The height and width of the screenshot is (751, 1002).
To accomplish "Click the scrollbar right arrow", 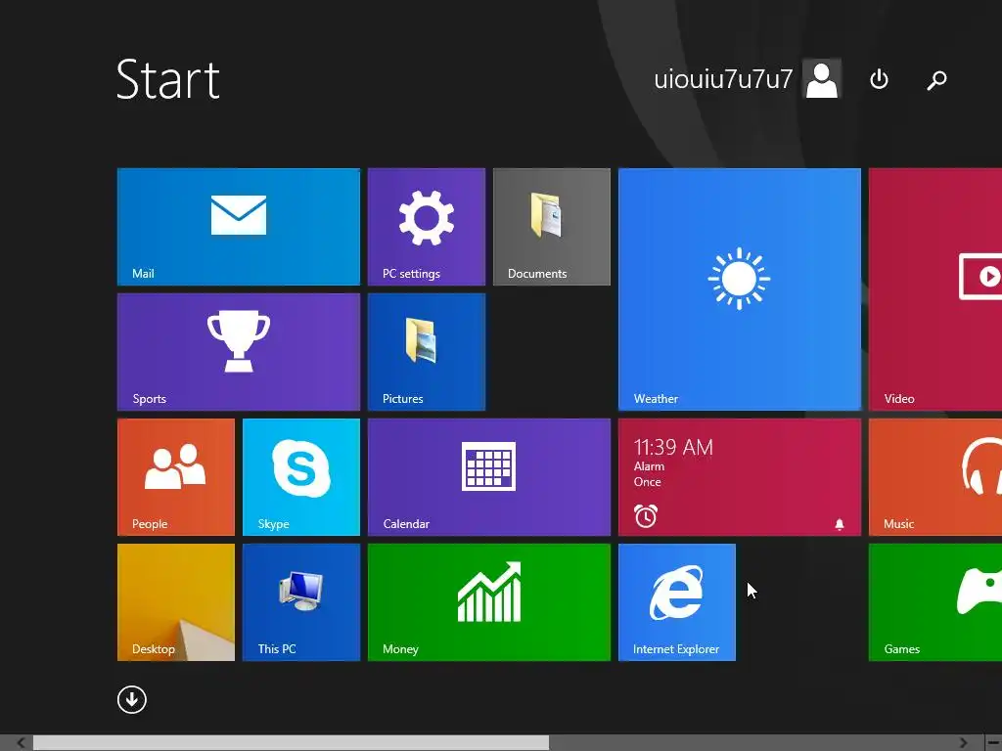I will (964, 743).
